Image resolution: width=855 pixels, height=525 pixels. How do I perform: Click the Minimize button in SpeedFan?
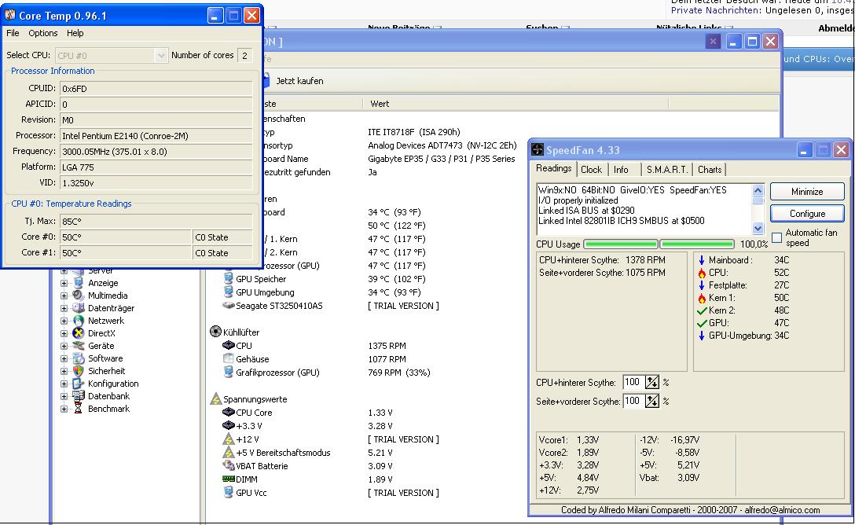click(x=807, y=191)
